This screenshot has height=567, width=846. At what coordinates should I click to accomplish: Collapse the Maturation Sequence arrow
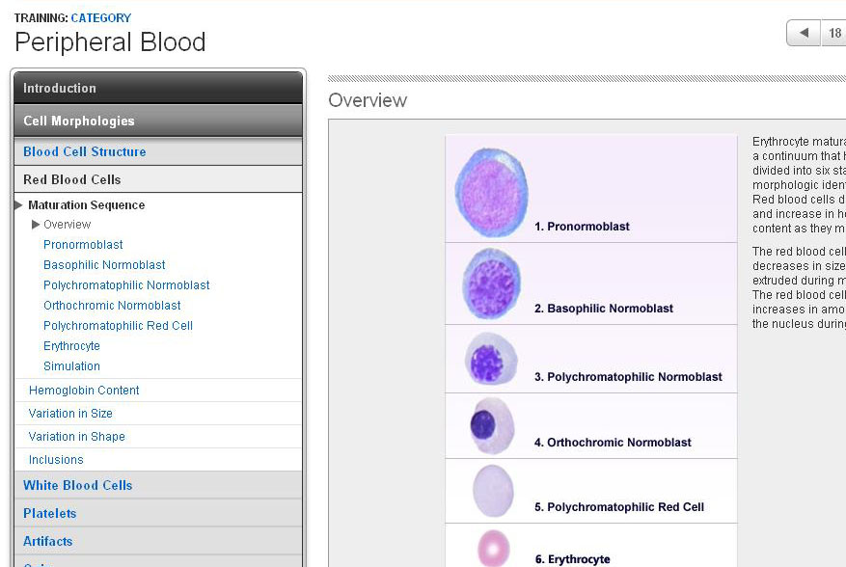coord(18,205)
